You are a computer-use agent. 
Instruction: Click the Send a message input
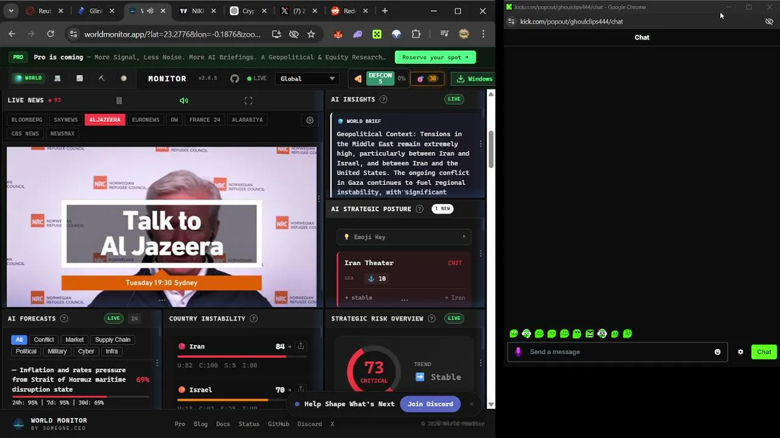tap(617, 352)
